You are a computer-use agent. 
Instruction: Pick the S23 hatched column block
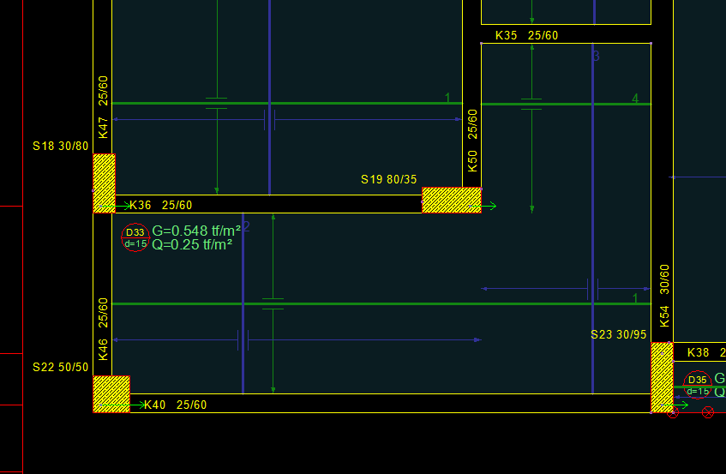(662, 377)
